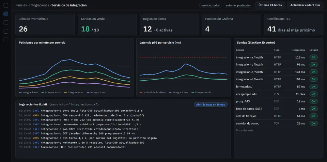Click the proxy :443 probe name
This screenshot has width=327, height=162.
243,101
